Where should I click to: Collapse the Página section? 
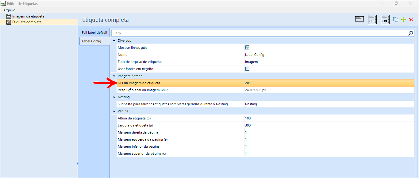(114, 111)
